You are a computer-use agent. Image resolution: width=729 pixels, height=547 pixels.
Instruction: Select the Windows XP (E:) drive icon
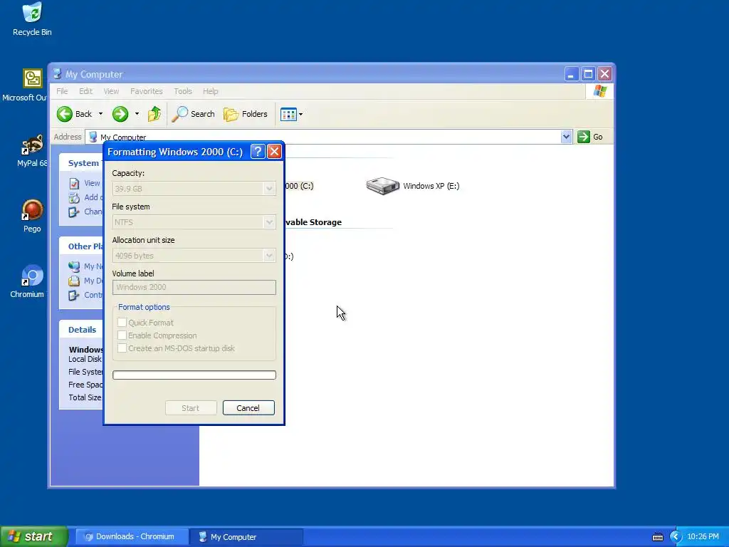(x=382, y=186)
